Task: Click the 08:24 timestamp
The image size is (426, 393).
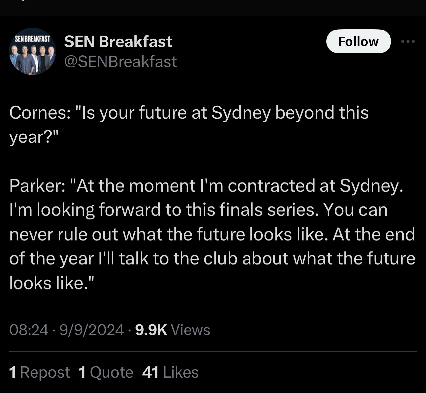Action: 29,330
